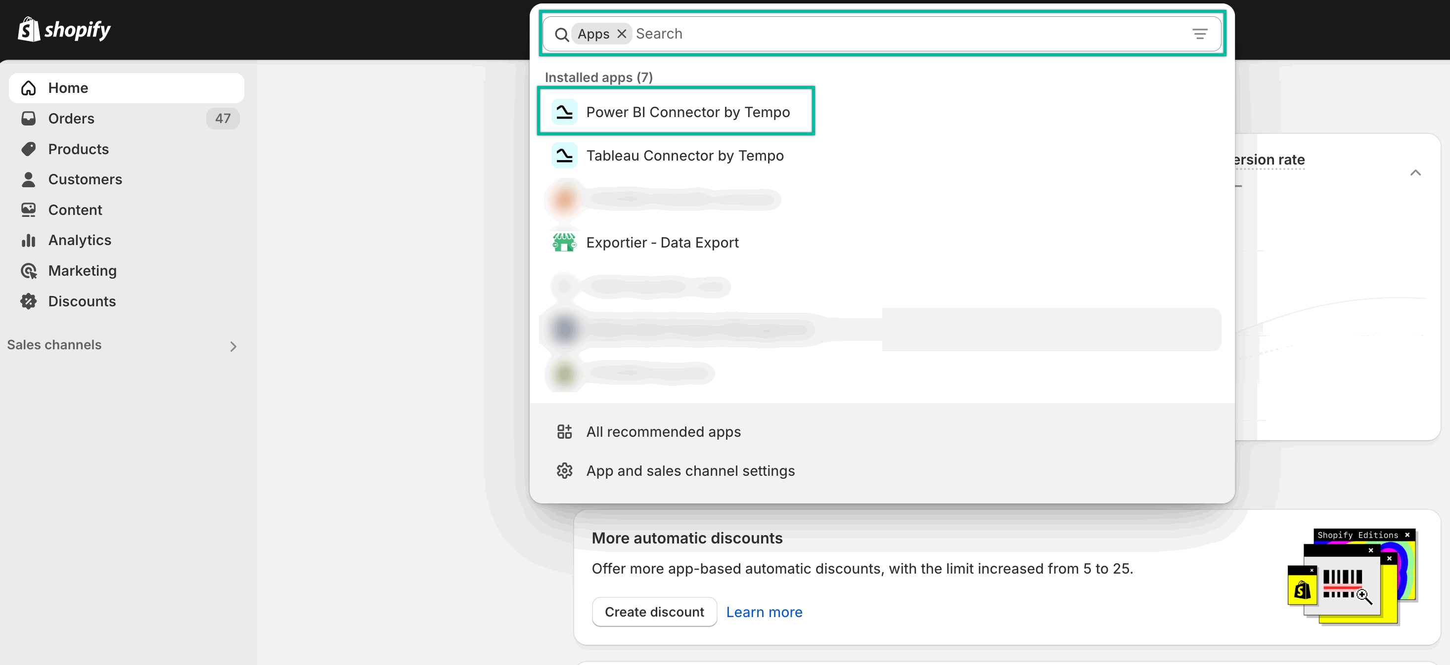
Task: Click the Shopify logo
Action: (x=64, y=29)
